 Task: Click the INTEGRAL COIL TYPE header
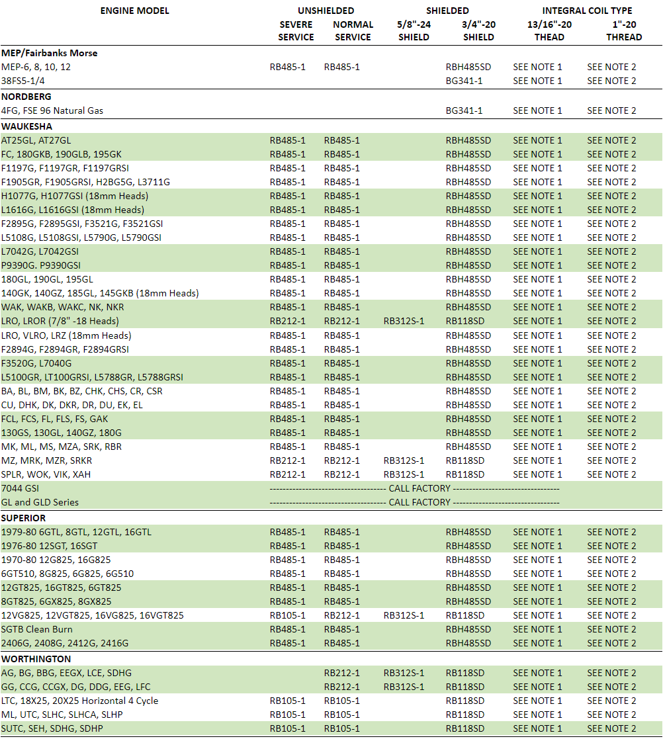coord(587,11)
